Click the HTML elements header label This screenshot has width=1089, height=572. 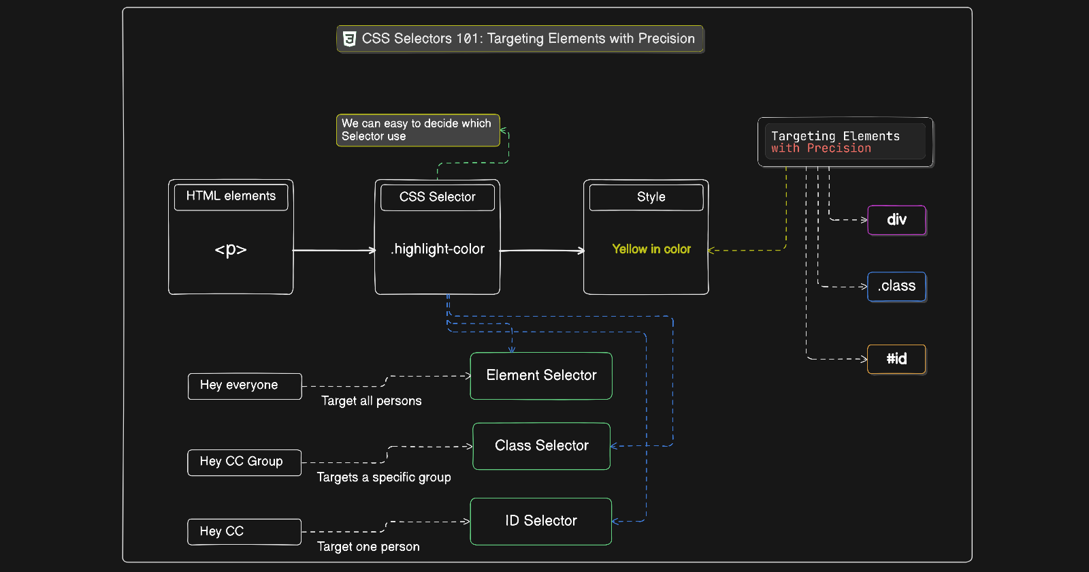(x=231, y=197)
